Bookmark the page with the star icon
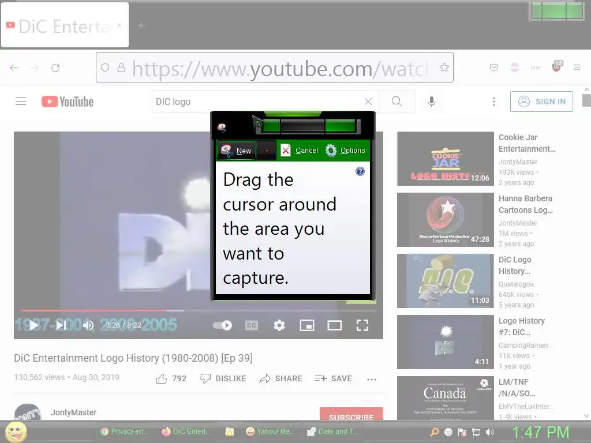The image size is (591, 443). click(x=444, y=67)
